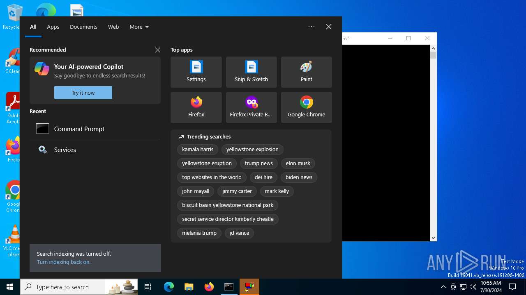Select jd vance trending chip
This screenshot has height=295, width=526.
(x=239, y=233)
